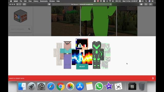Open Screenshot app in the Dock
This screenshot has width=164, height=92.
[x=118, y=86]
